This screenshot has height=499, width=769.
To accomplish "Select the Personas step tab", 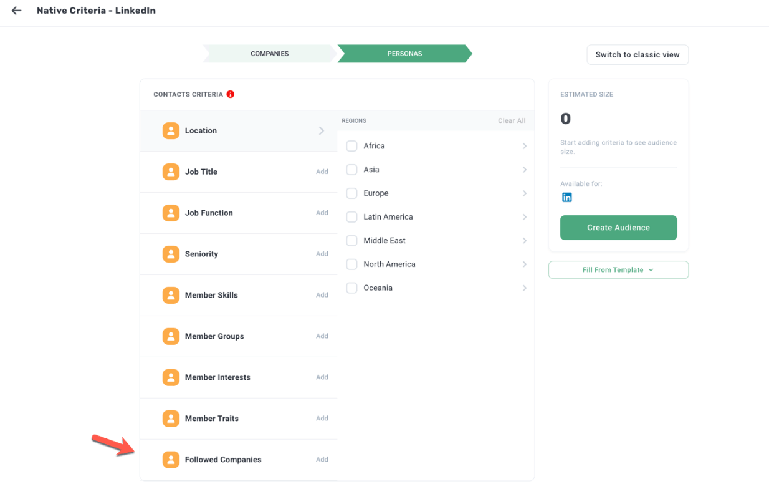I will [x=404, y=54].
